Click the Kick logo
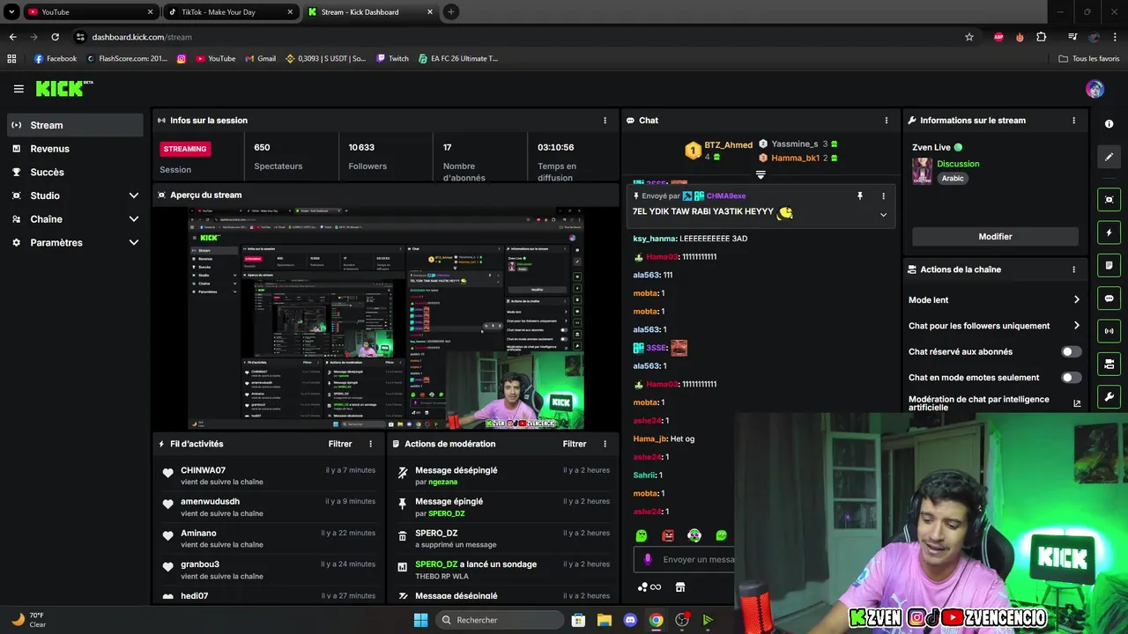The height and width of the screenshot is (634, 1128). [x=63, y=88]
